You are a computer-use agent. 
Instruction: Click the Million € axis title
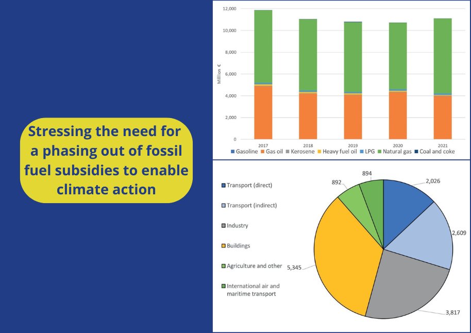tap(221, 72)
